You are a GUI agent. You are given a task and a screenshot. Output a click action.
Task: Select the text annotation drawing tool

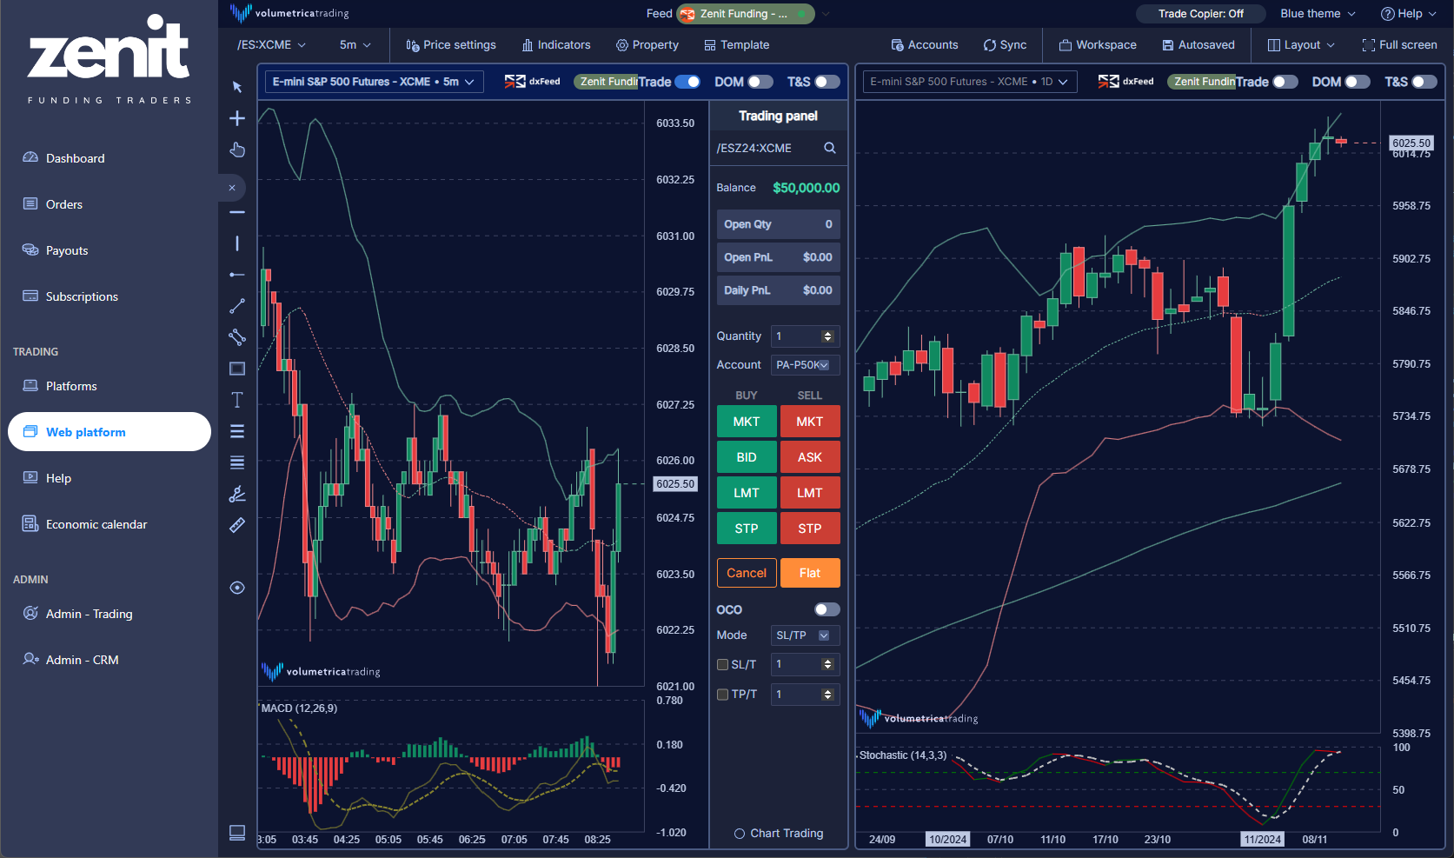(x=236, y=400)
